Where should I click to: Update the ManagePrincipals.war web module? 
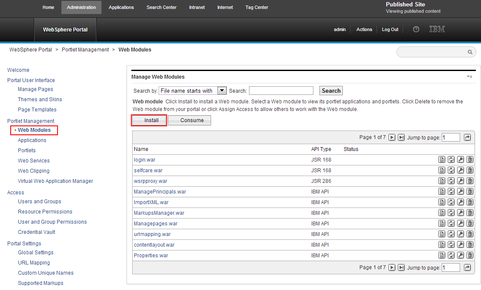coord(451,191)
